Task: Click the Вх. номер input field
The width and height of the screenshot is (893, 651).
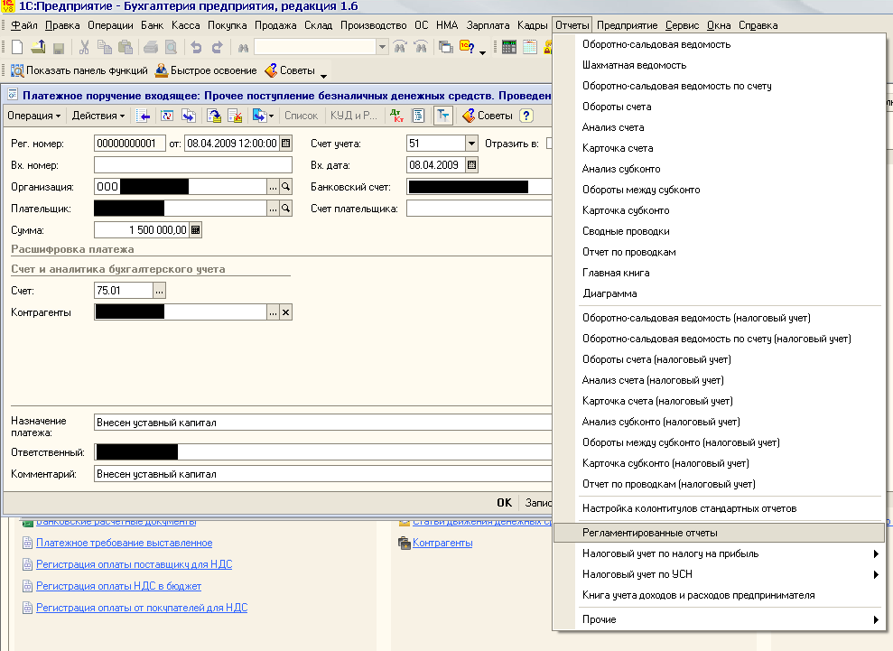Action: pyautogui.click(x=192, y=165)
